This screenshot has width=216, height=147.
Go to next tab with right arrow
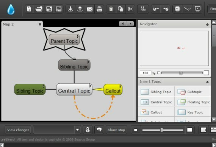pos(130,24)
